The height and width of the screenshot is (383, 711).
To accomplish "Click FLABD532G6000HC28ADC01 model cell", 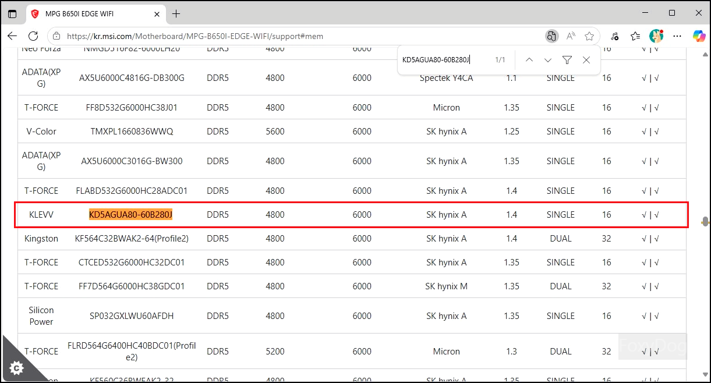I will click(x=132, y=191).
